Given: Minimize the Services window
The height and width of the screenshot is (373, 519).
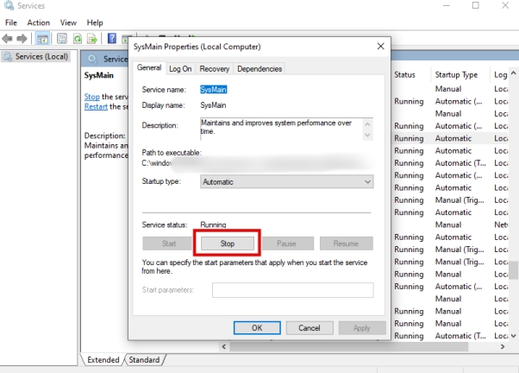Looking at the screenshot, I should pos(447,5).
